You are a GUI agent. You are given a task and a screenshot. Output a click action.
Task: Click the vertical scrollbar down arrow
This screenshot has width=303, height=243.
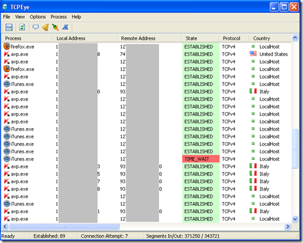pos(295,219)
